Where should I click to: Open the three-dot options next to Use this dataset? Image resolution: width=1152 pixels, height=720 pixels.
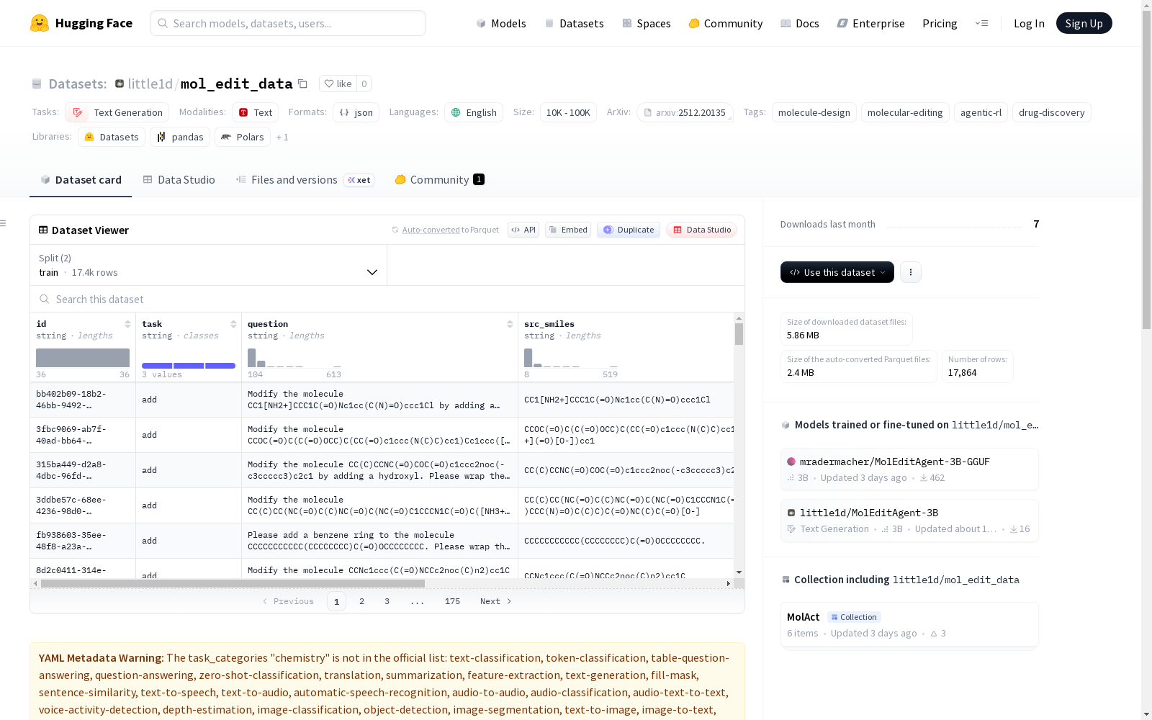[911, 272]
